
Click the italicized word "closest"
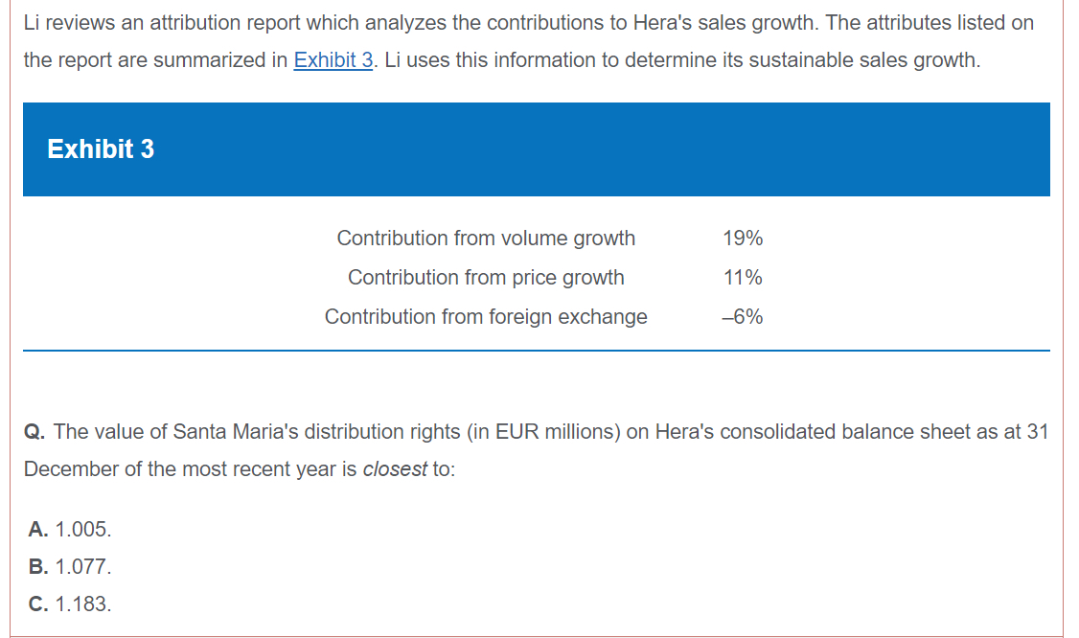[395, 470]
